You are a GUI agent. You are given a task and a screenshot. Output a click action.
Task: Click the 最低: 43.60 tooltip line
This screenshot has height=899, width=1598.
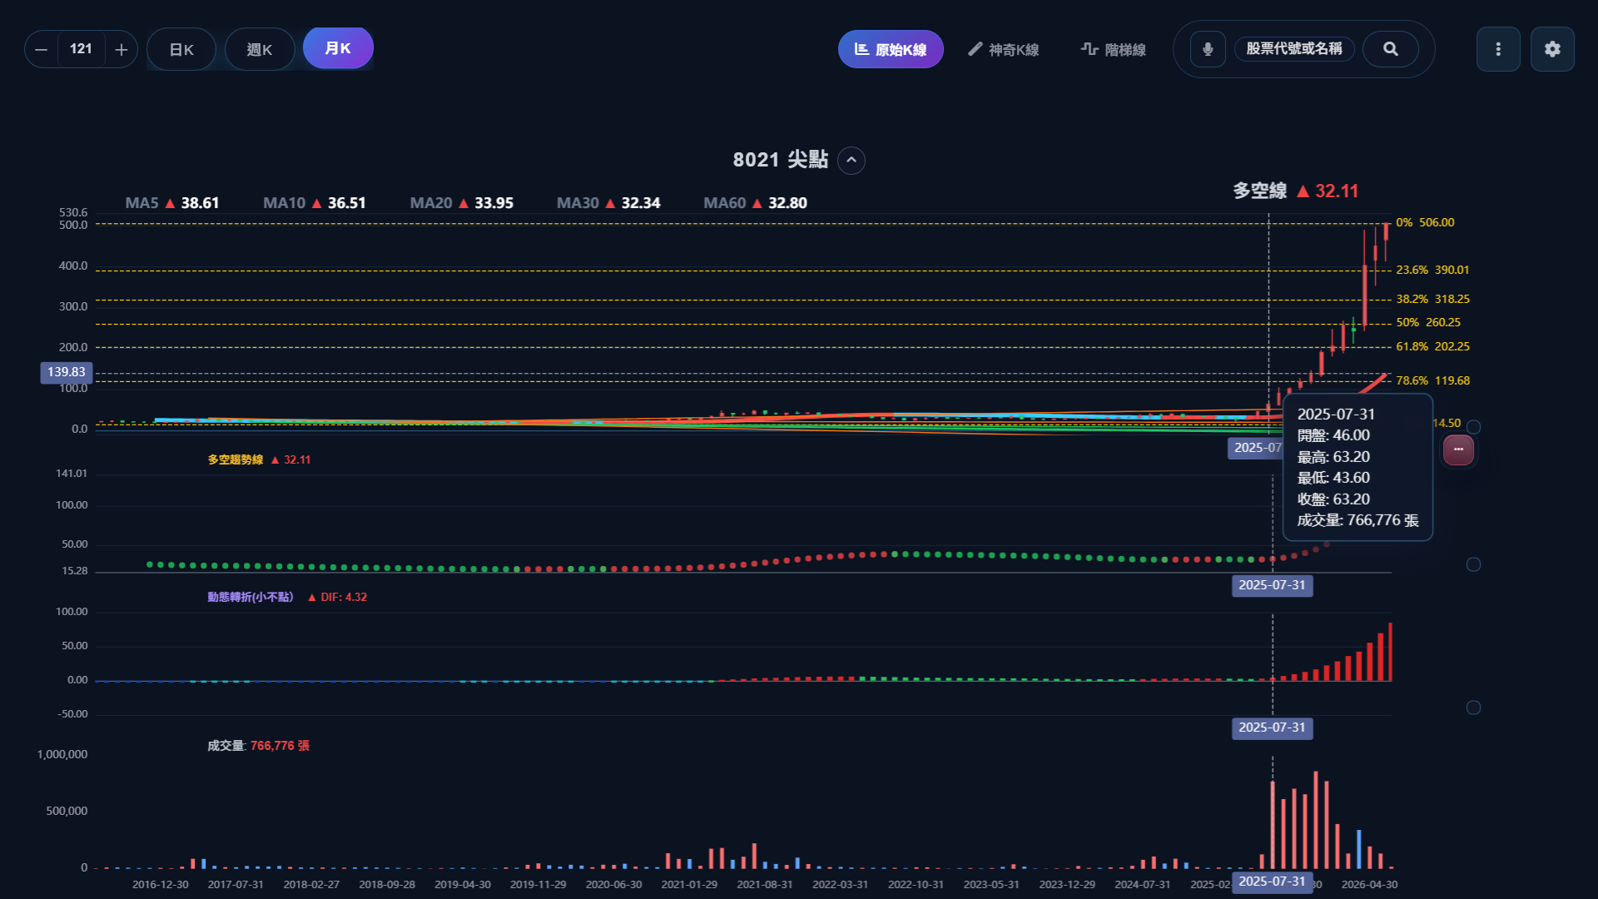pos(1333,478)
